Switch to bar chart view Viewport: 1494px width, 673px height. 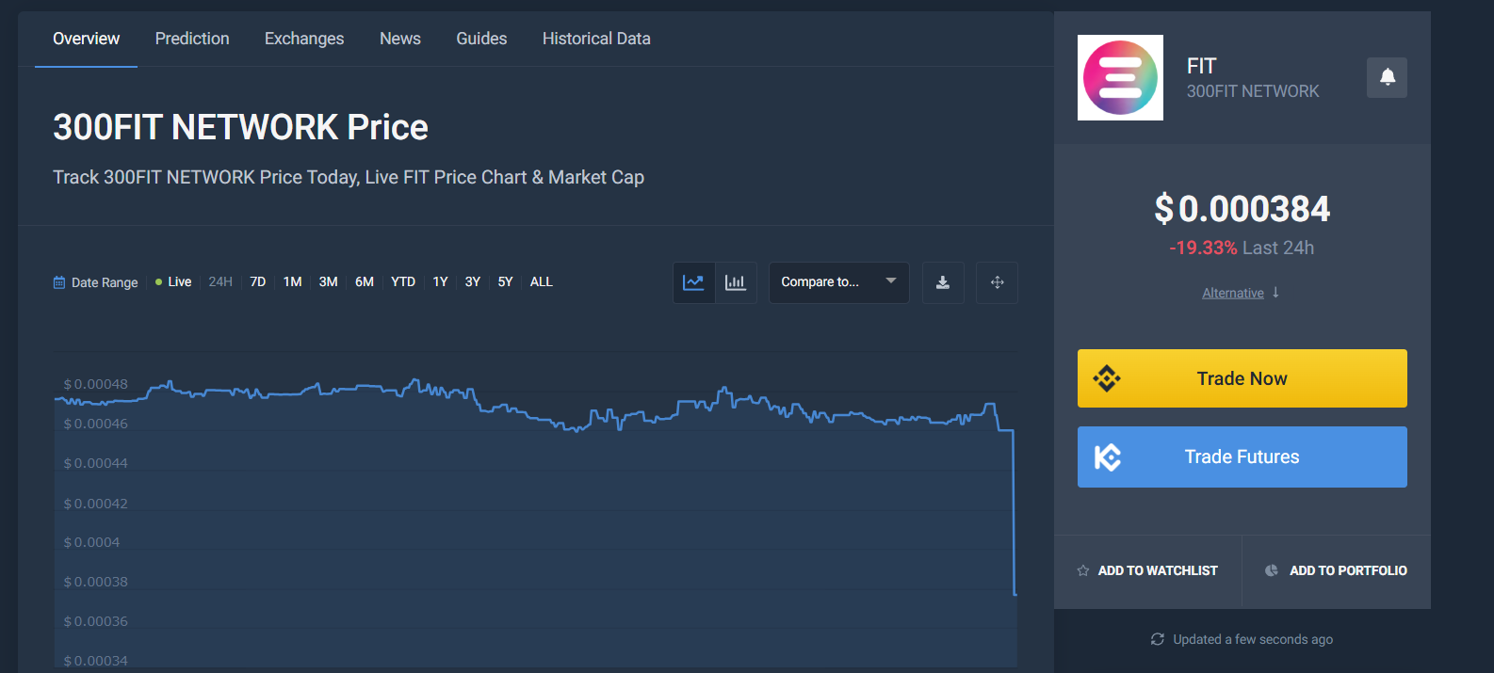point(736,282)
